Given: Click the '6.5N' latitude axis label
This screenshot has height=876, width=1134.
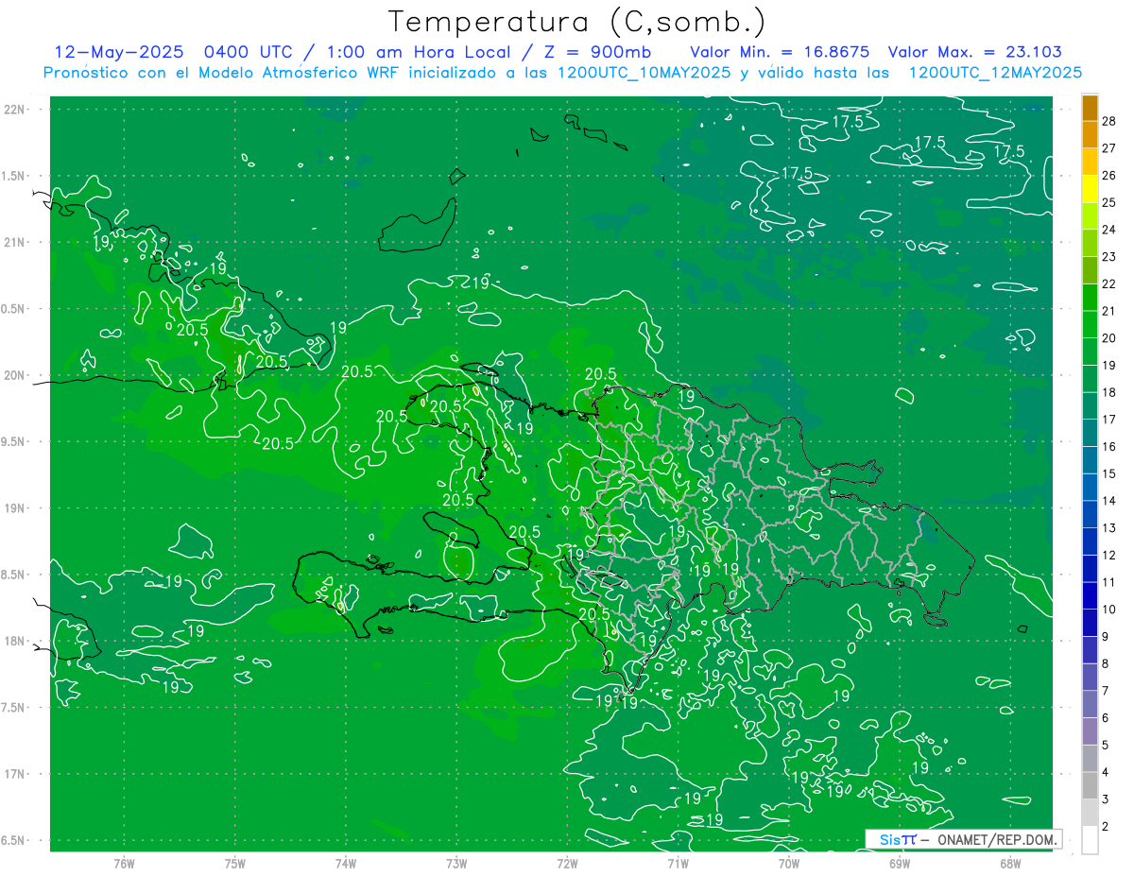Looking at the screenshot, I should click(13, 840).
